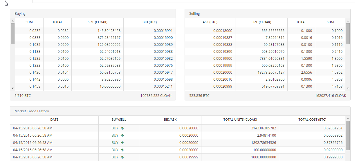This screenshot has height=161, width=357.
Task: Click the Buying panel title
Action: (20, 13)
